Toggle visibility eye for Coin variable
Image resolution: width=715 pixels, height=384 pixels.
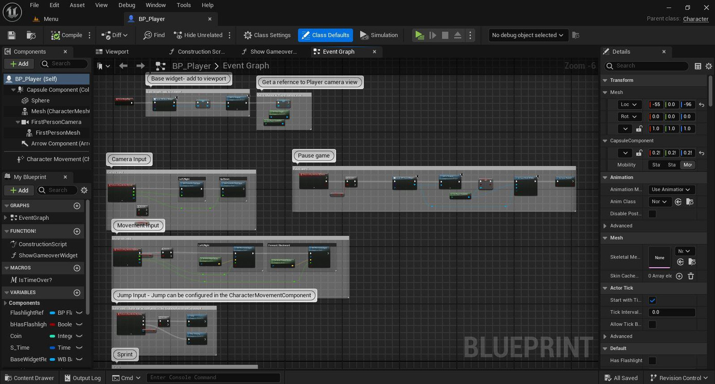[x=79, y=336]
